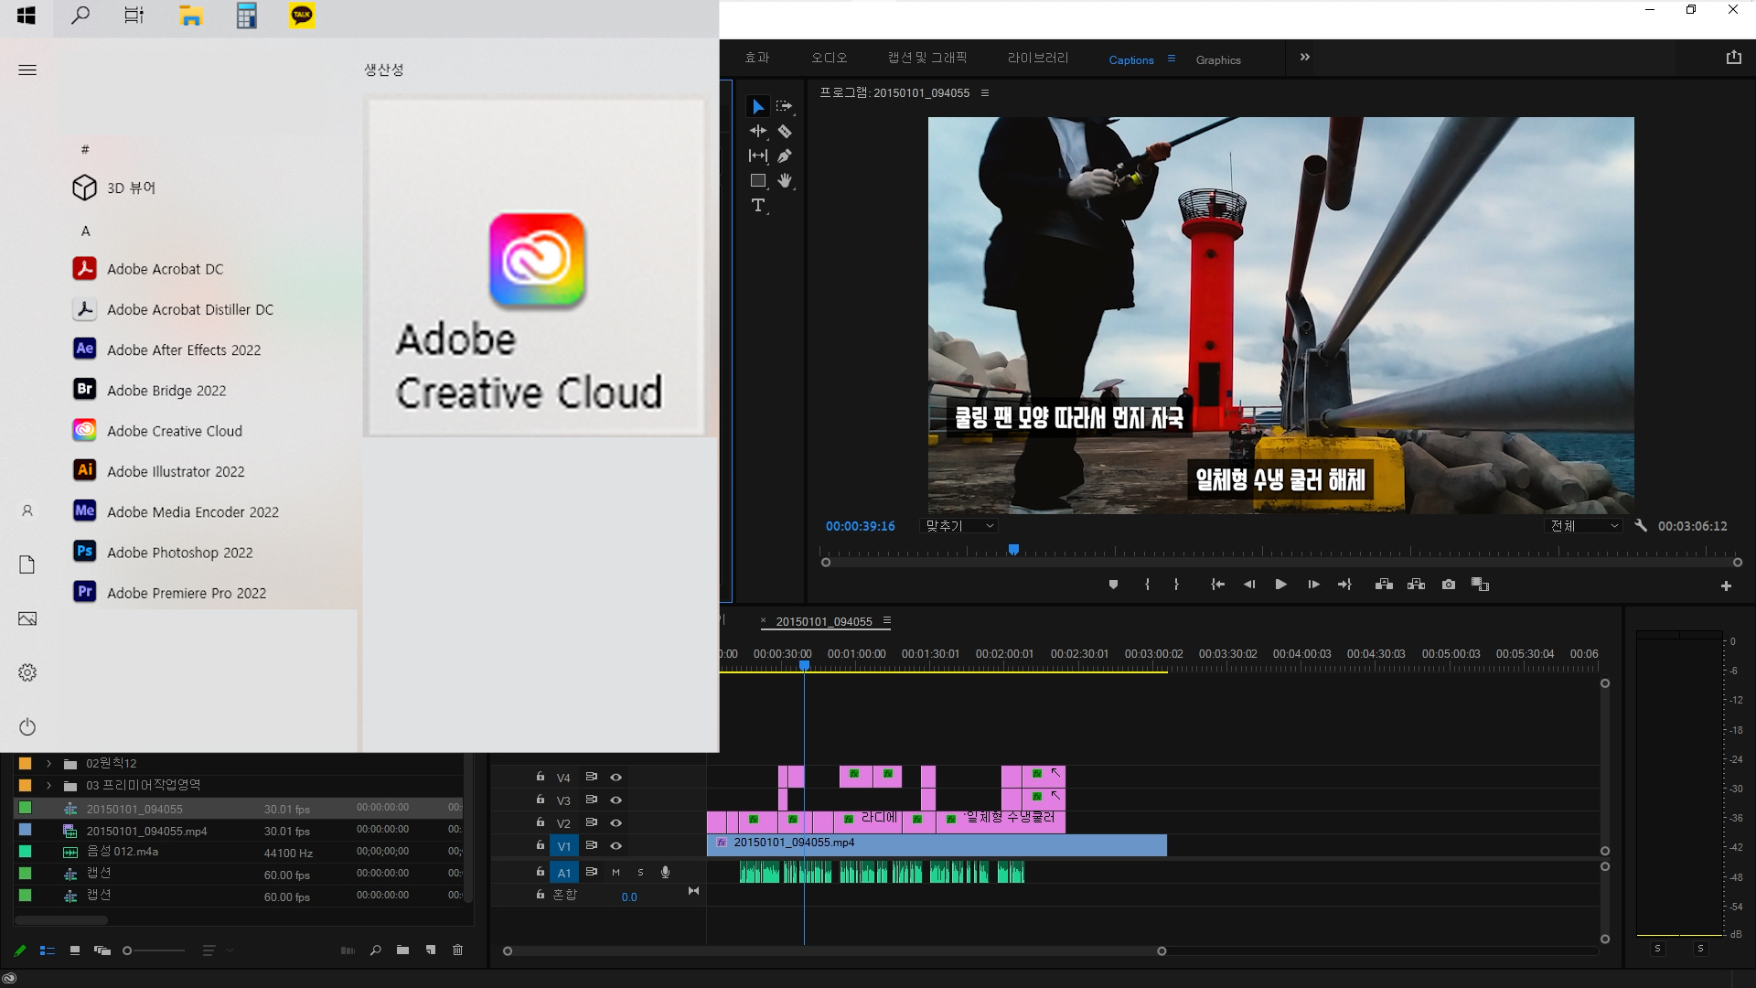Select the Pen tool
This screenshot has width=1756, height=988.
click(x=785, y=156)
